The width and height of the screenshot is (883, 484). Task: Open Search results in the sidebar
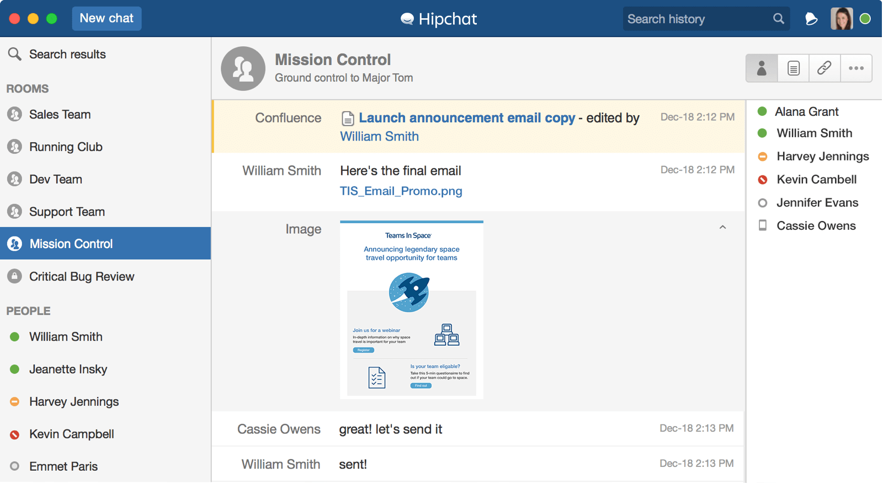[105, 54]
